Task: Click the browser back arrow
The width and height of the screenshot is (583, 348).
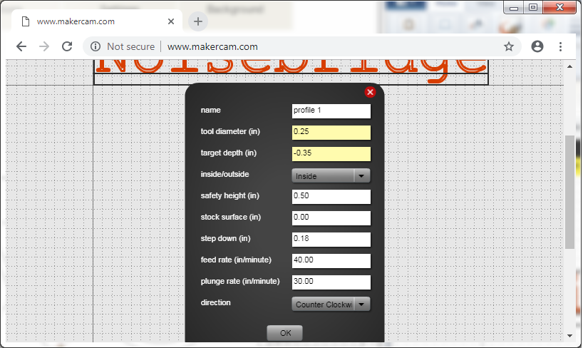Action: pos(21,46)
